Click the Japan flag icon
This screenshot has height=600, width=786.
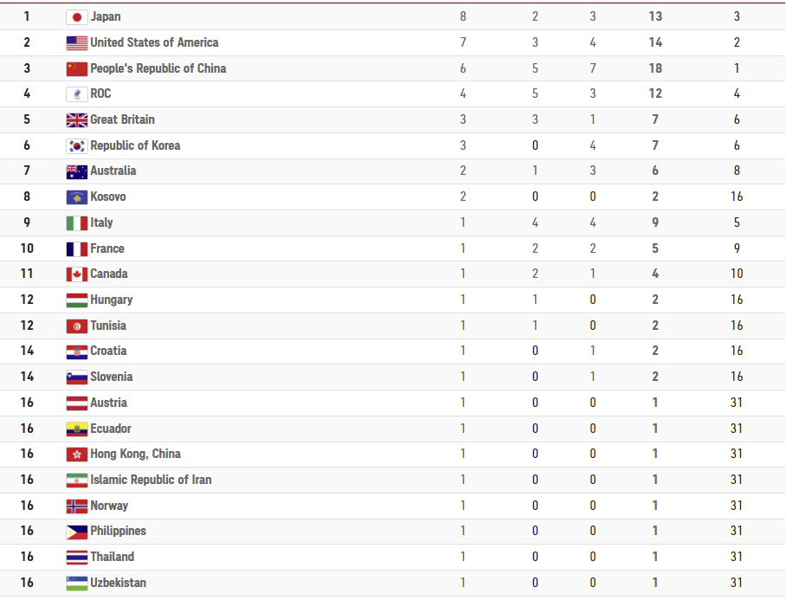tap(77, 17)
